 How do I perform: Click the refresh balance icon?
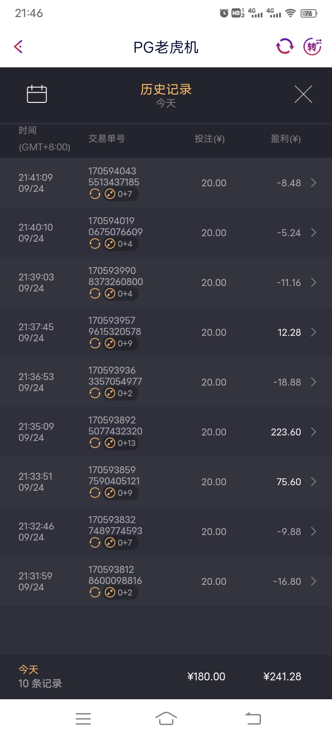pos(285,46)
